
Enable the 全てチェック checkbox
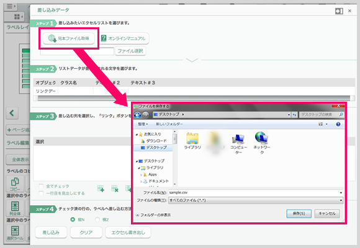click(x=41, y=186)
